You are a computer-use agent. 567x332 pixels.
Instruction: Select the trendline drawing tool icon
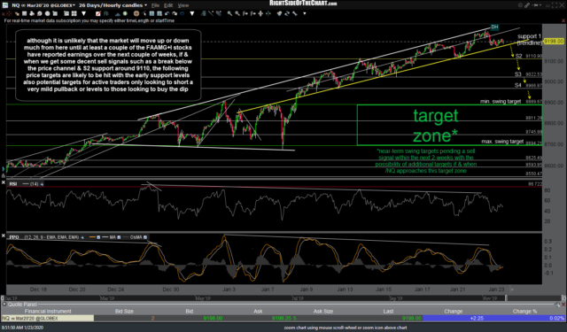coord(211,14)
